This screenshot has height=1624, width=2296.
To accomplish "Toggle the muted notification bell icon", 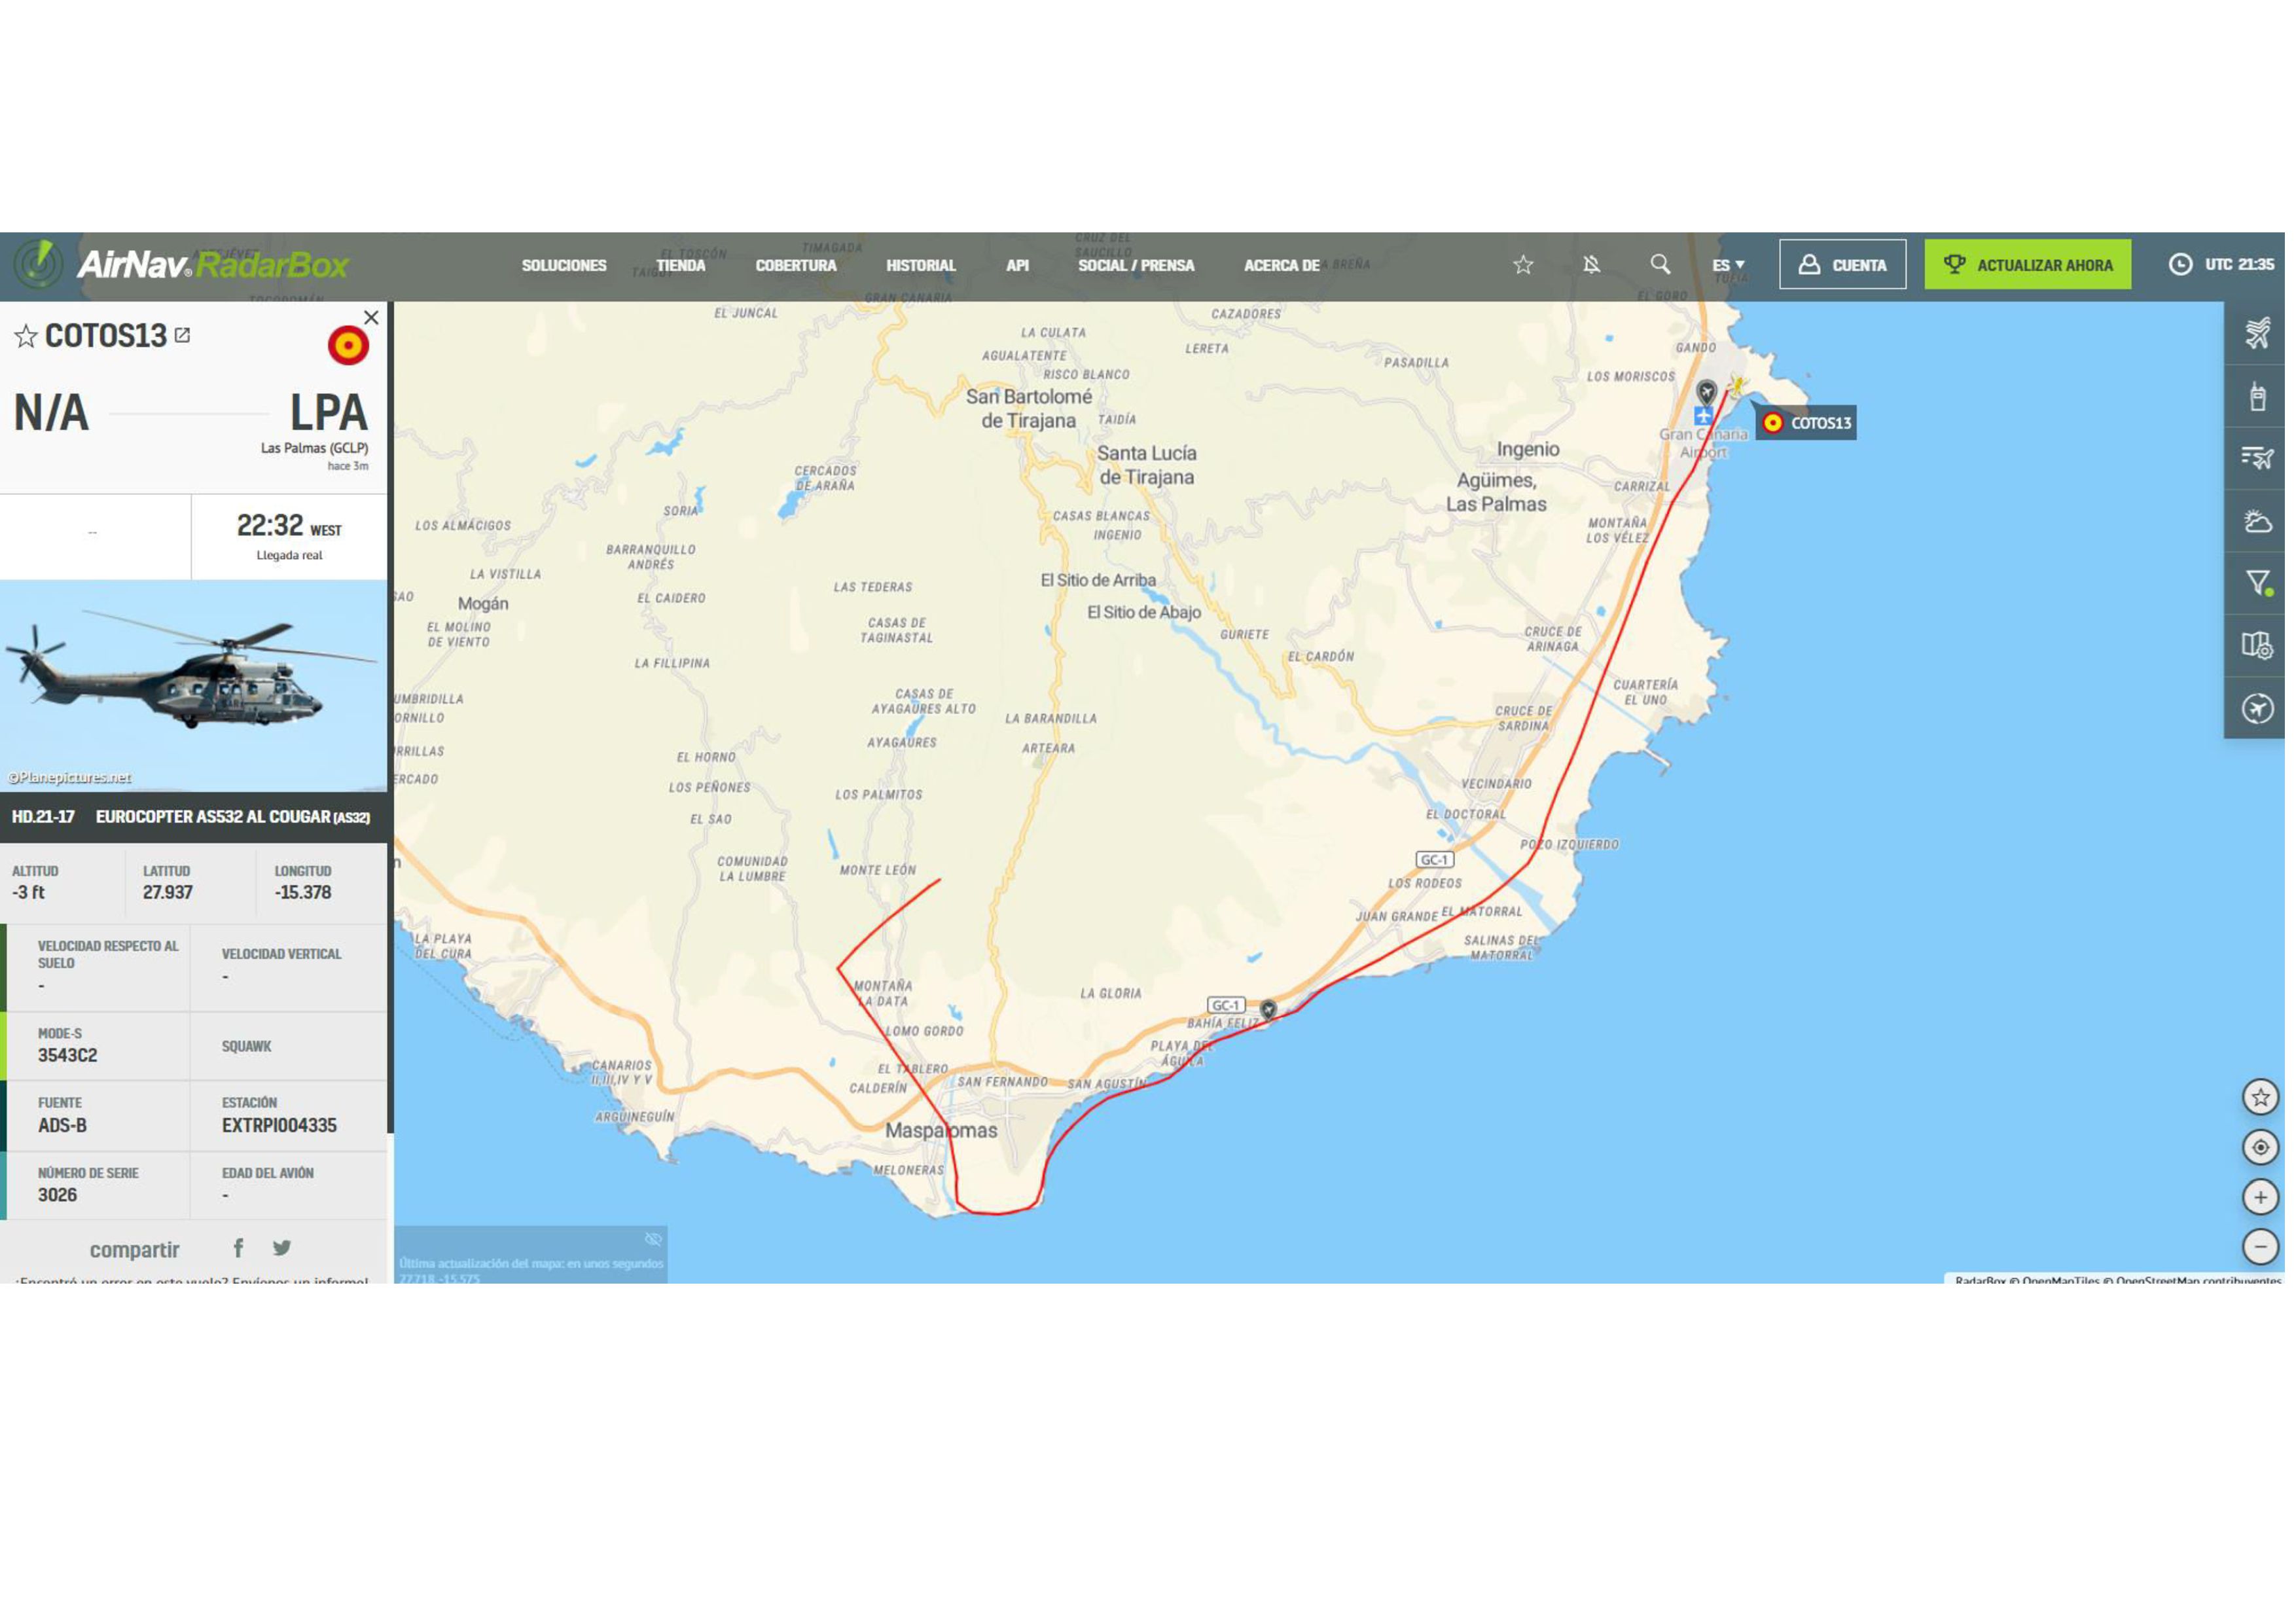I will [1591, 264].
